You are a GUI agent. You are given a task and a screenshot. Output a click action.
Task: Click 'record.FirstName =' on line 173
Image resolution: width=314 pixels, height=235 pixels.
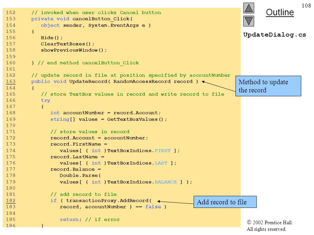pos(79,144)
